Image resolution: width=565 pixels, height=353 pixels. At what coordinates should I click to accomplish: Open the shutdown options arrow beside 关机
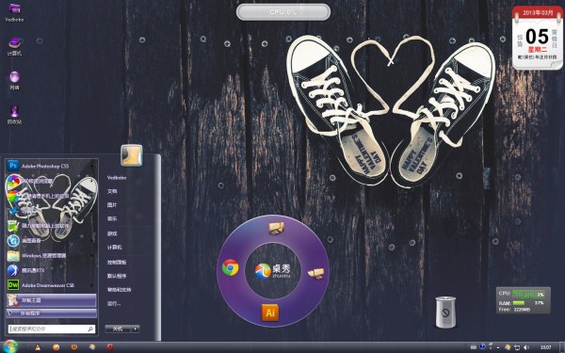click(136, 329)
